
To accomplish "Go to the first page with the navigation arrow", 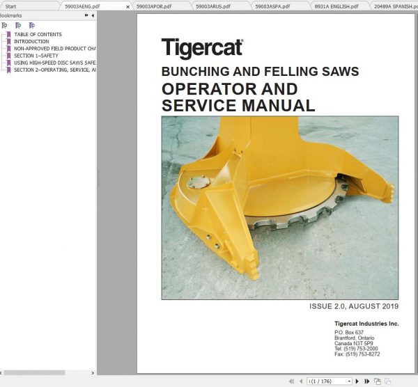I will click(292, 381).
